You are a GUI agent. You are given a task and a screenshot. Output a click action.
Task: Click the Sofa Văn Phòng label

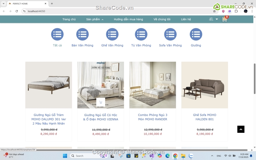pos(170,46)
